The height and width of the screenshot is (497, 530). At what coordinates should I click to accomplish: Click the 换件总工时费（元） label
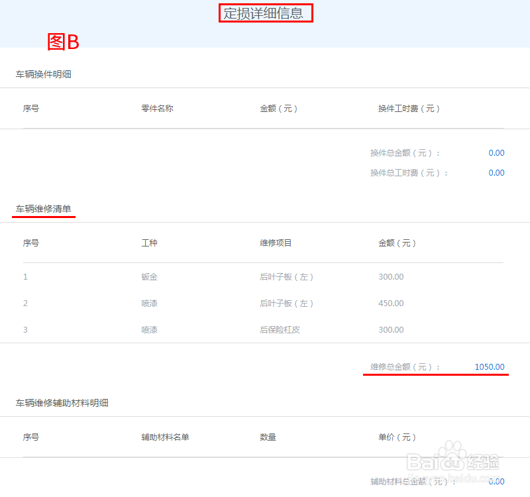tap(409, 173)
